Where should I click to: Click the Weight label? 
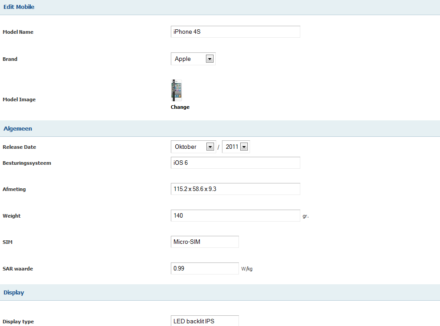[12, 216]
